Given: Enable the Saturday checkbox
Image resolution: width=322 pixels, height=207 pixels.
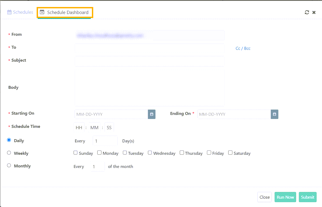Looking at the screenshot, I should point(230,152).
